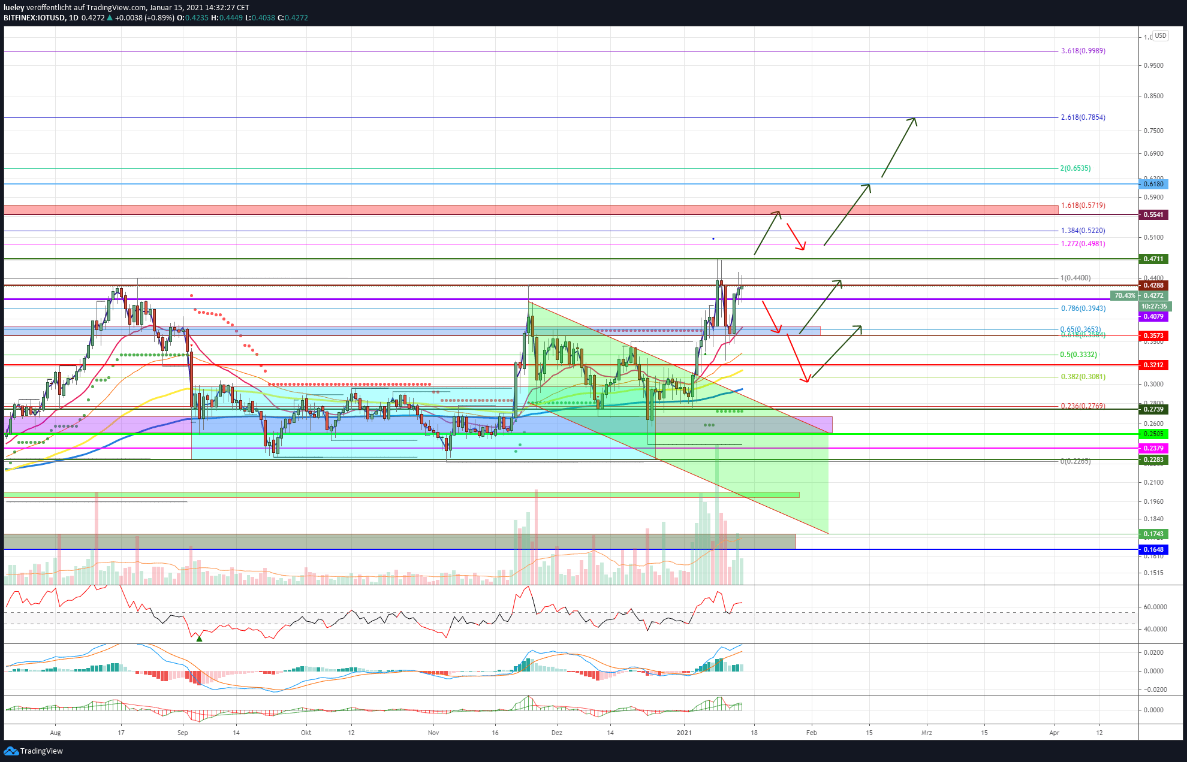Select the 0.5(0.3332) Fibonacci label
This screenshot has width=1187, height=762.
pyautogui.click(x=1078, y=355)
